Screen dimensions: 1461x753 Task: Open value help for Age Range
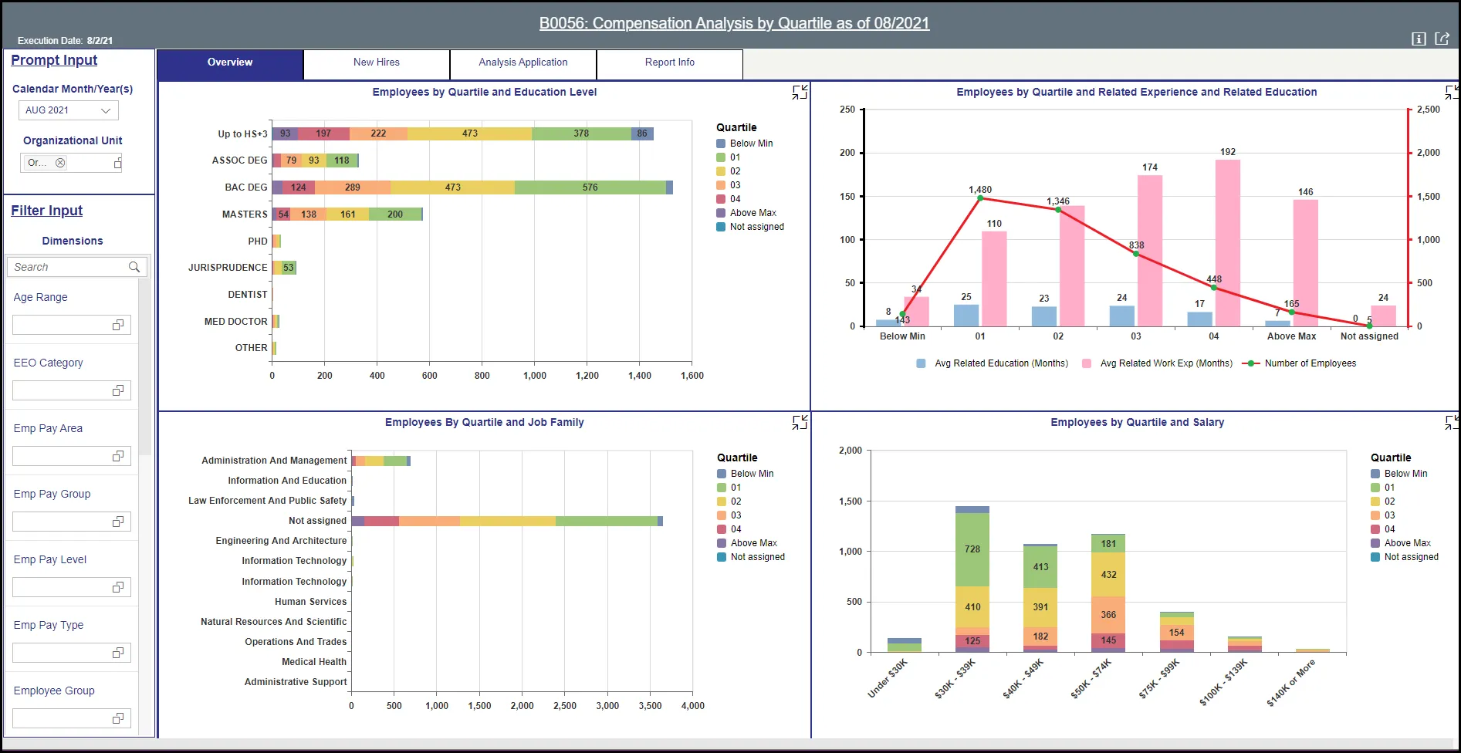pos(118,325)
